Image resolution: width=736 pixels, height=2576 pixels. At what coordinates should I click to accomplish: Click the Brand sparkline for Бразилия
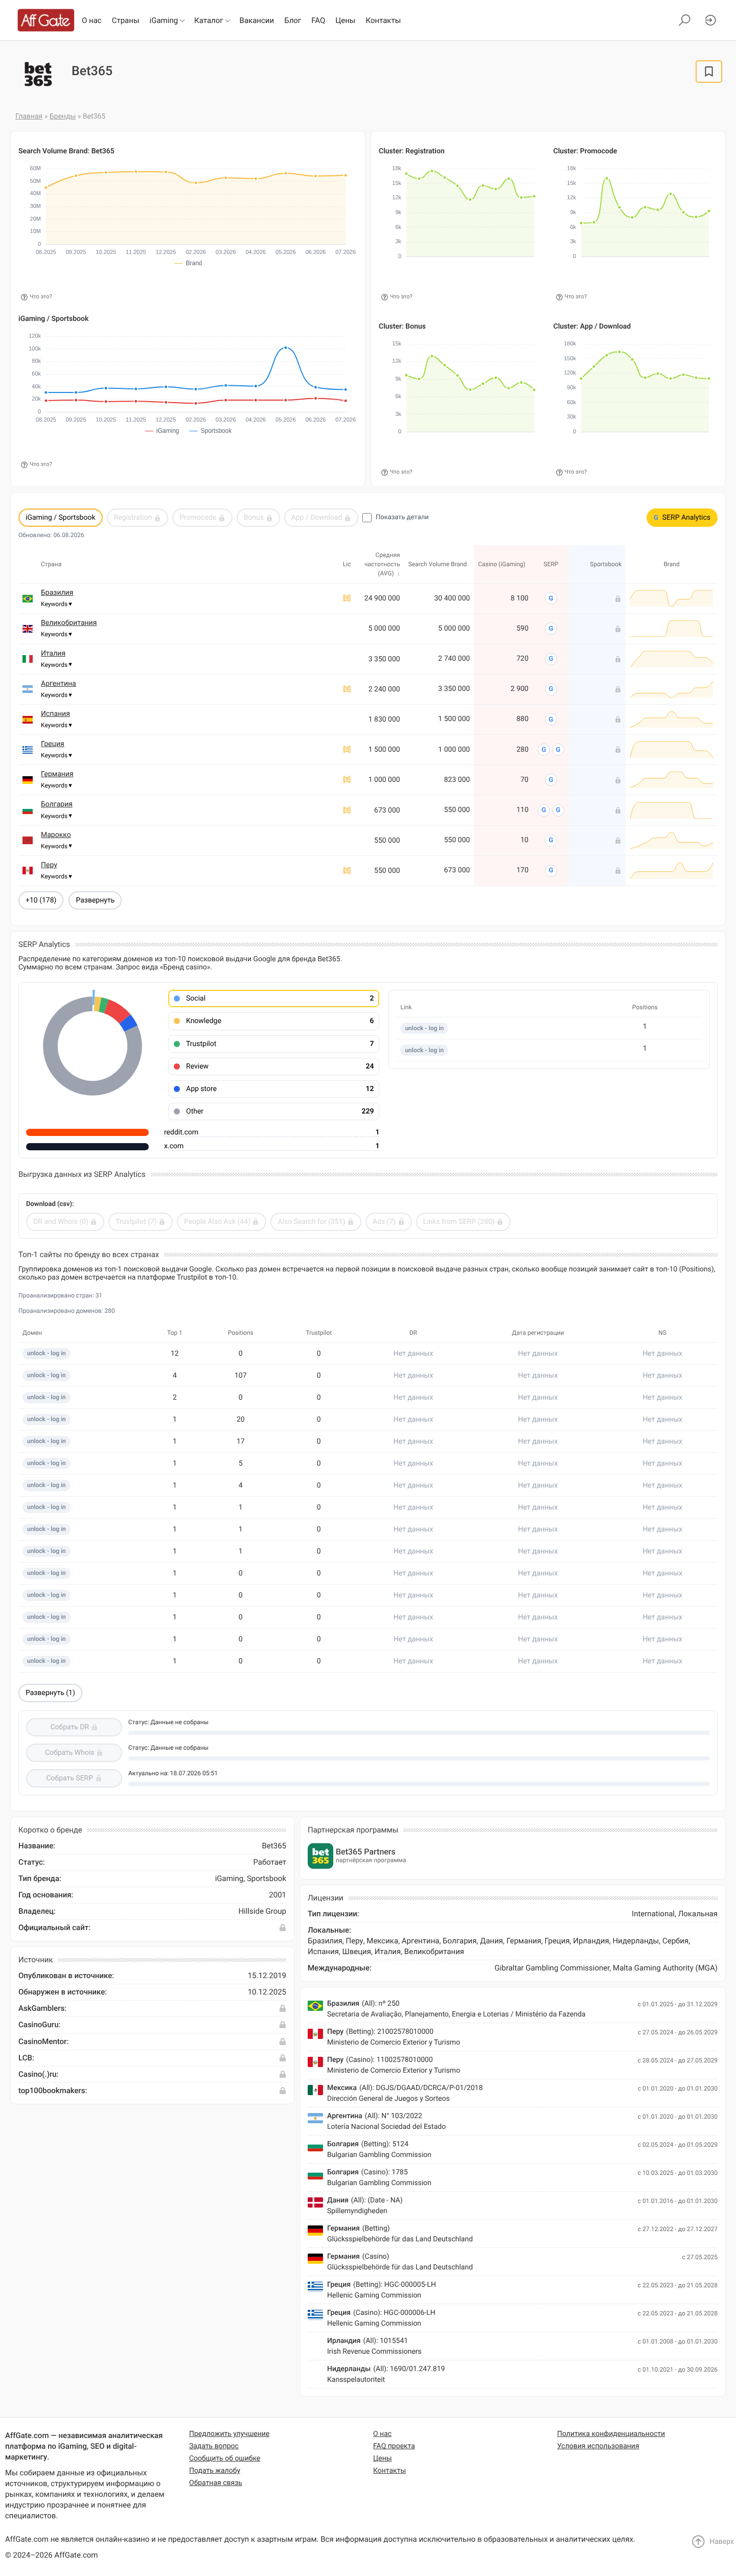(x=671, y=598)
